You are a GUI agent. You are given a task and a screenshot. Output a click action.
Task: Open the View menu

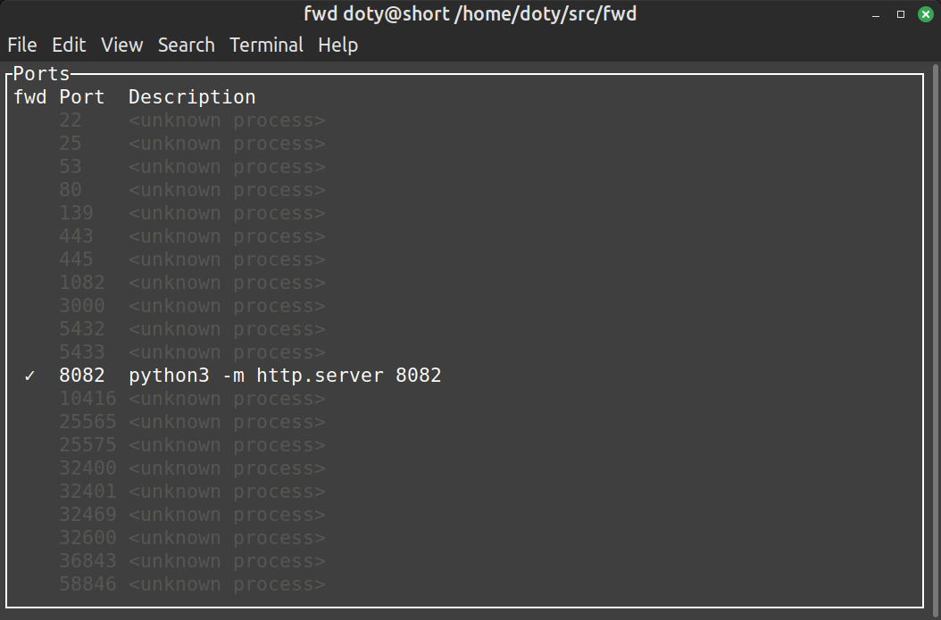point(121,45)
